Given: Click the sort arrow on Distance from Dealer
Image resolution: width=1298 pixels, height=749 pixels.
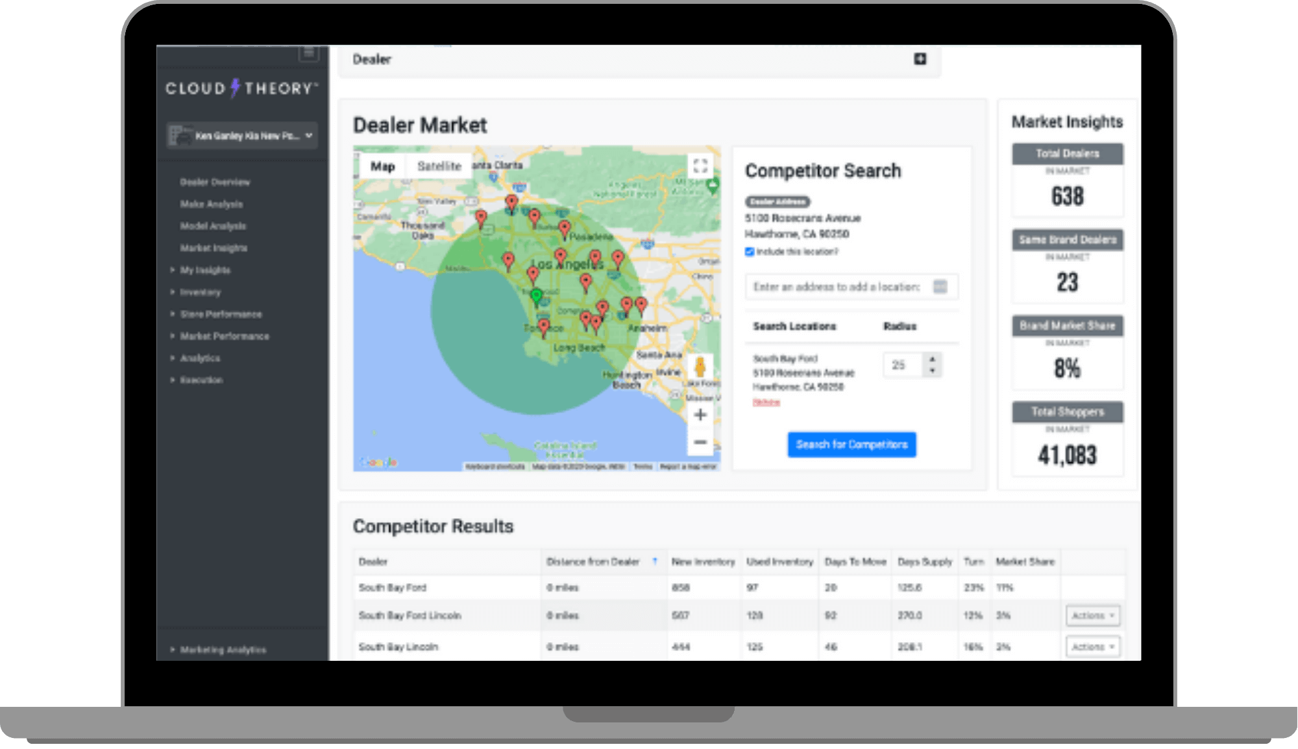Looking at the screenshot, I should [654, 562].
